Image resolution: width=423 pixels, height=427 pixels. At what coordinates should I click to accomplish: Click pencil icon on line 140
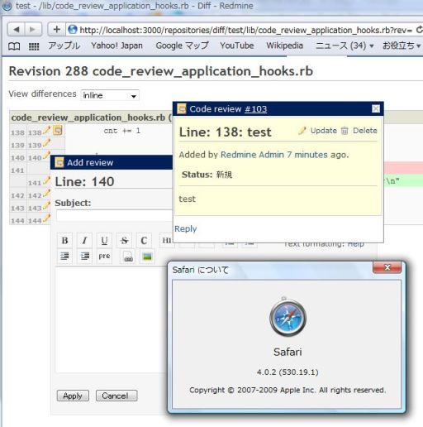point(46,155)
